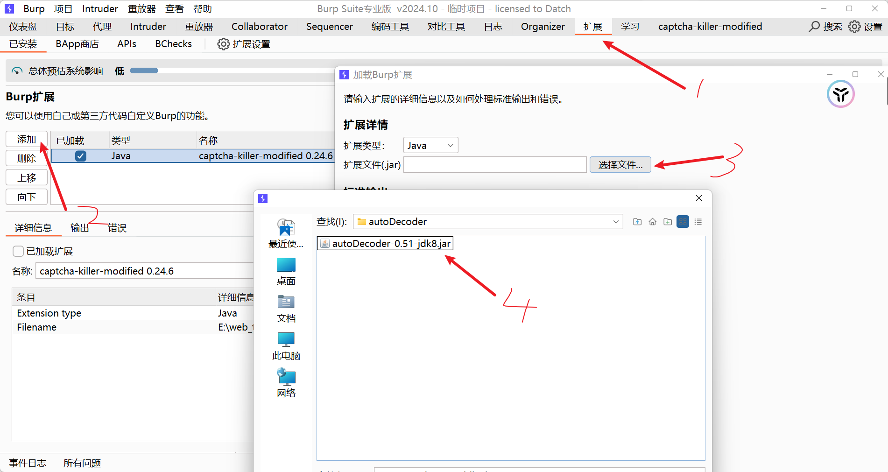Click the system impact progress bar

pos(232,70)
